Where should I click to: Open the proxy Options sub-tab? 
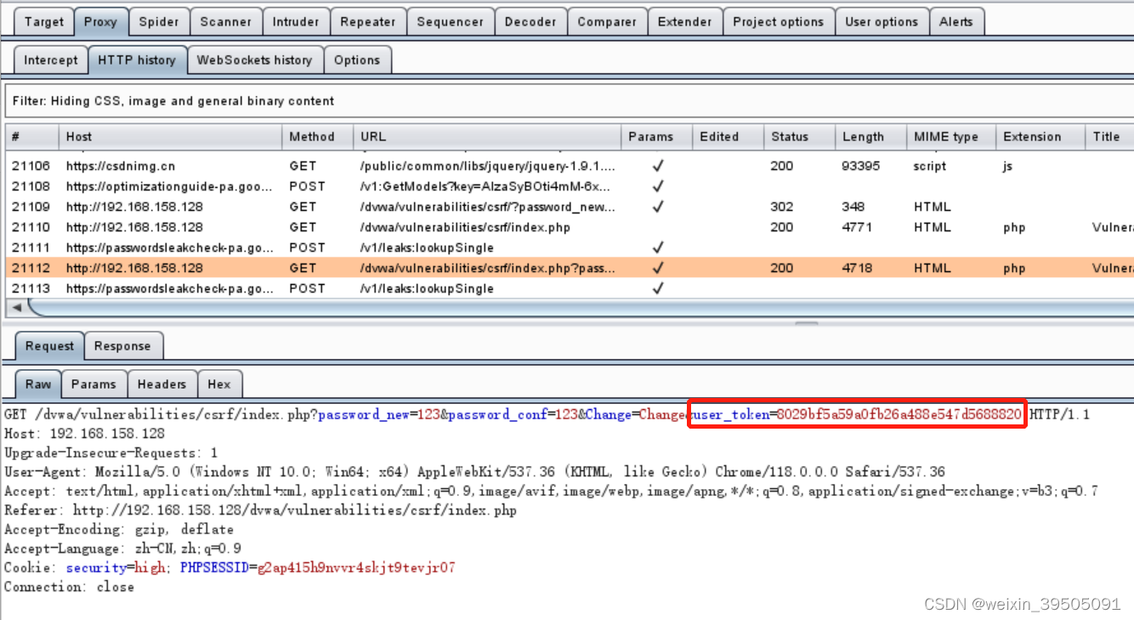pyautogui.click(x=357, y=60)
